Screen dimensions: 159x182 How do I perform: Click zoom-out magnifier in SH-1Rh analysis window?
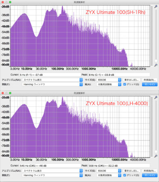(156, 65)
